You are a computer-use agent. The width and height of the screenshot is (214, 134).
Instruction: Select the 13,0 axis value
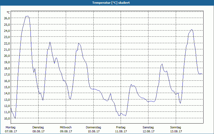(x=7, y=99)
